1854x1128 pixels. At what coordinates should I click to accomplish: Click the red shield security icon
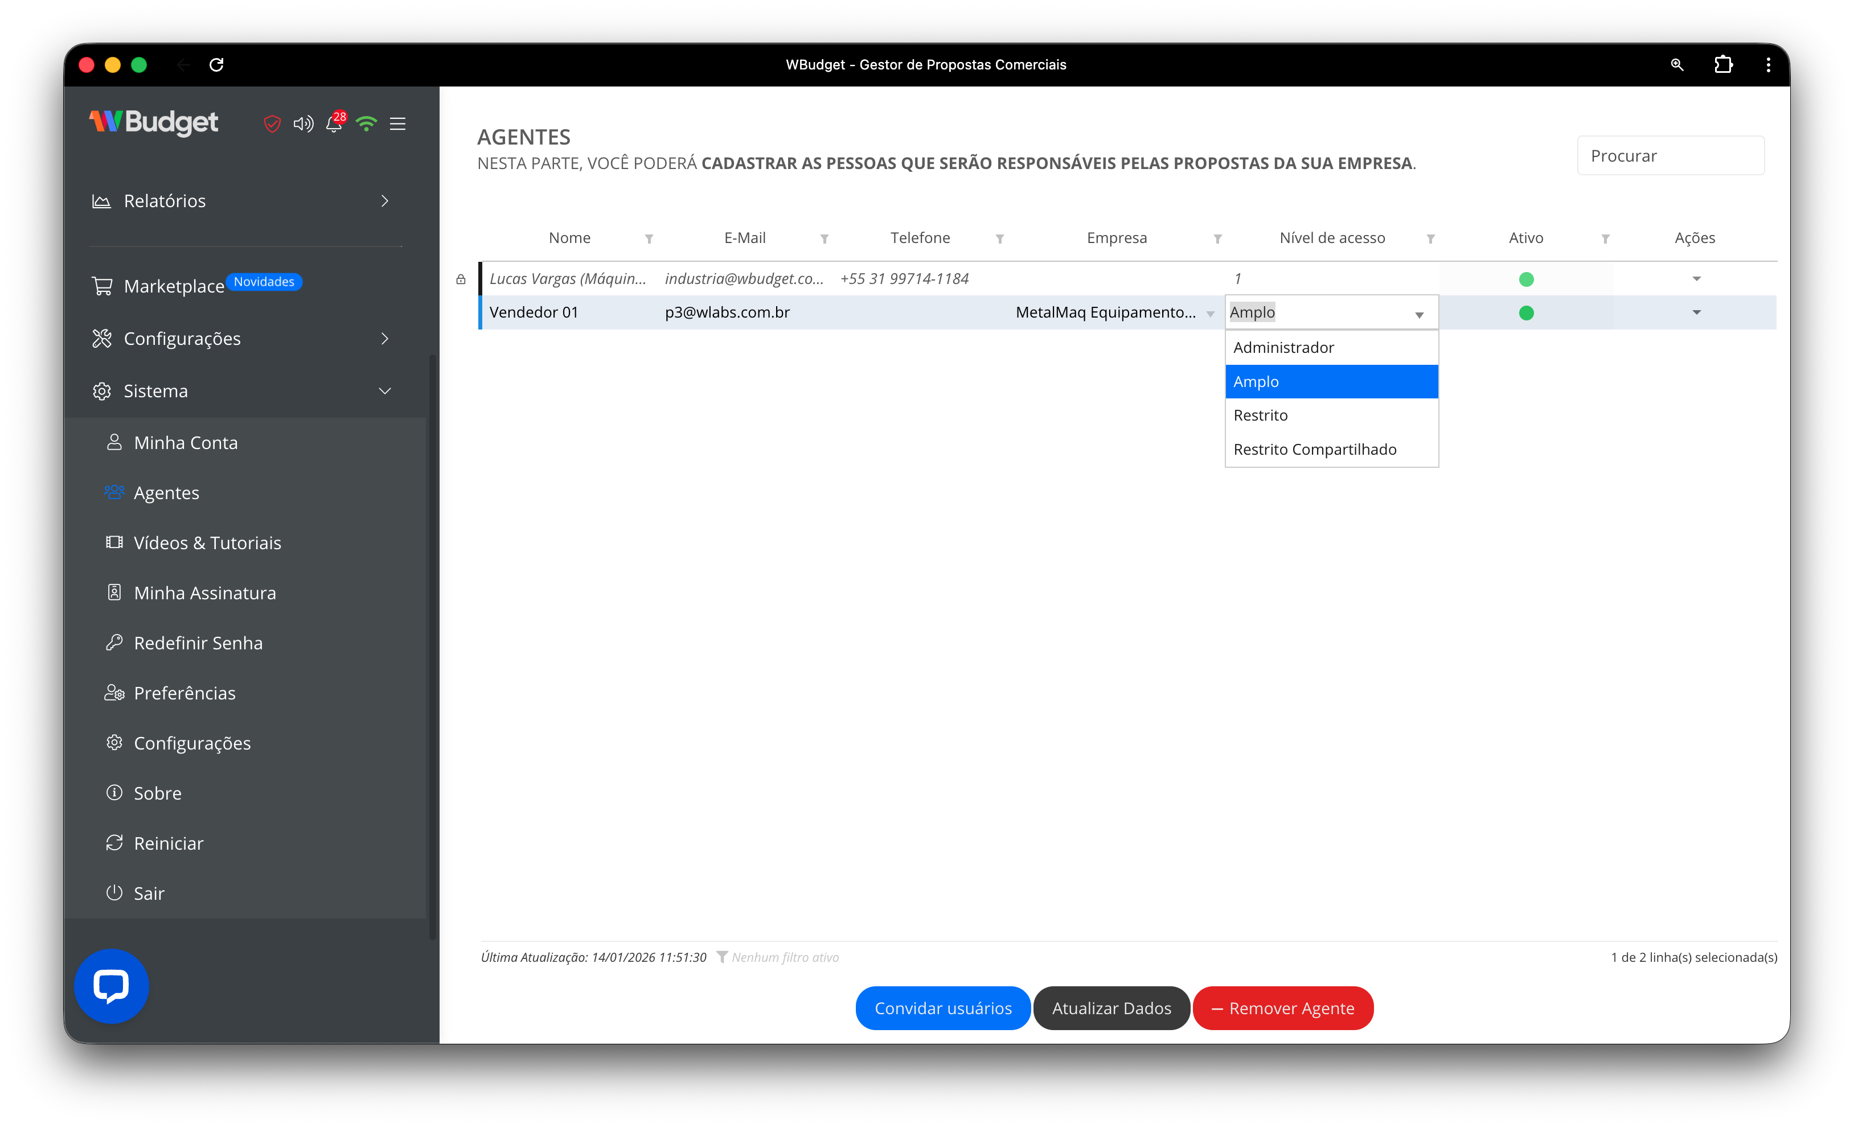tap(272, 123)
